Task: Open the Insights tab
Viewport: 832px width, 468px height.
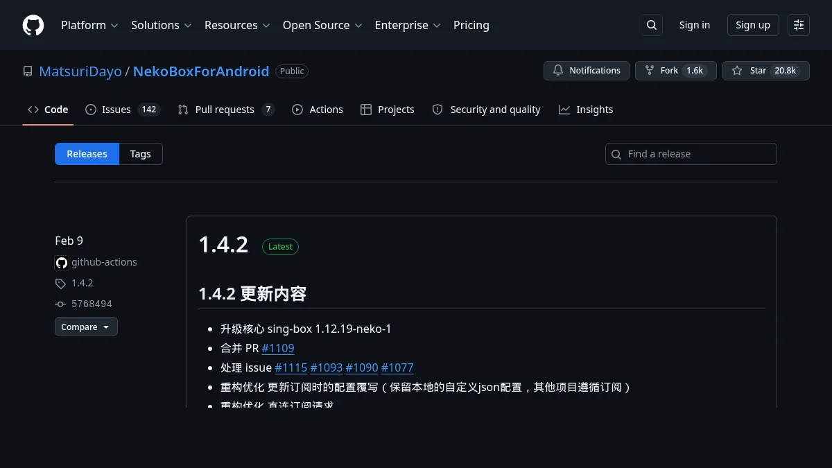Action: coord(586,110)
